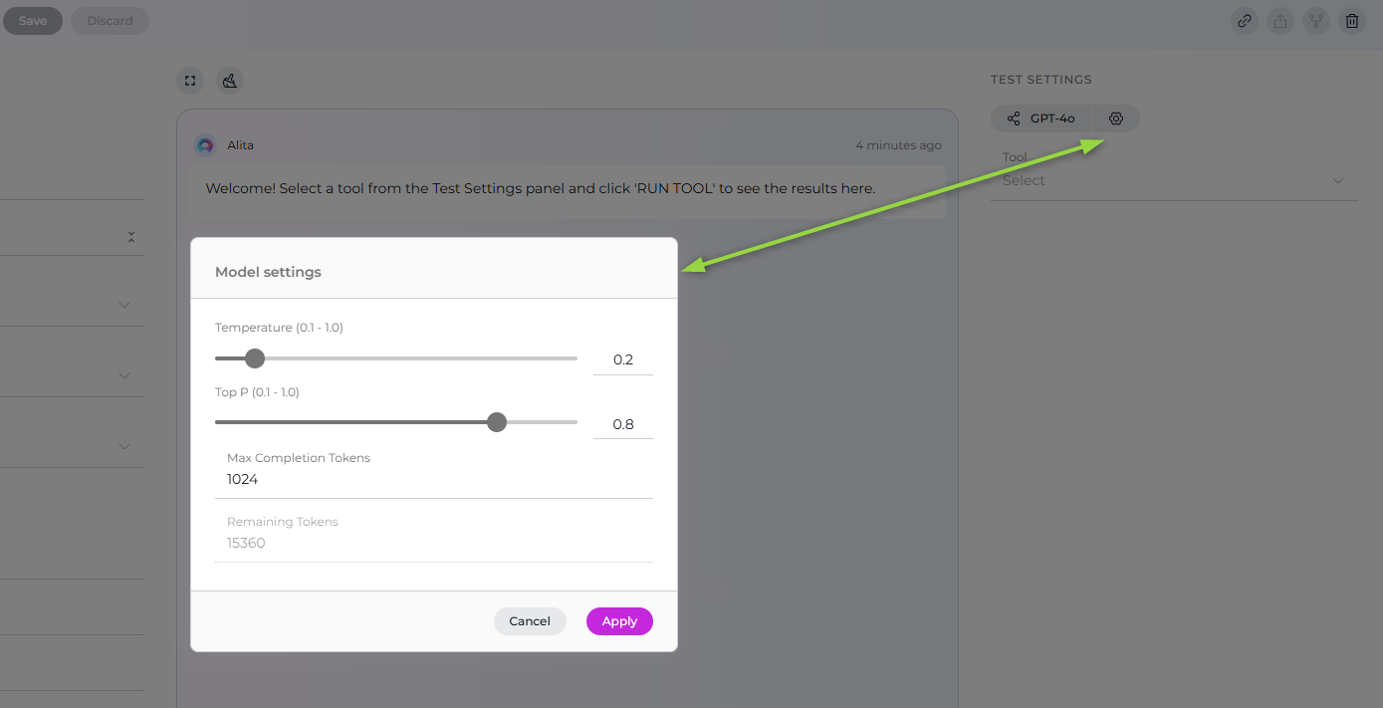Click the collapse arrows in left panel
Screen dimensions: 1383x708
pyautogui.click(x=130, y=237)
